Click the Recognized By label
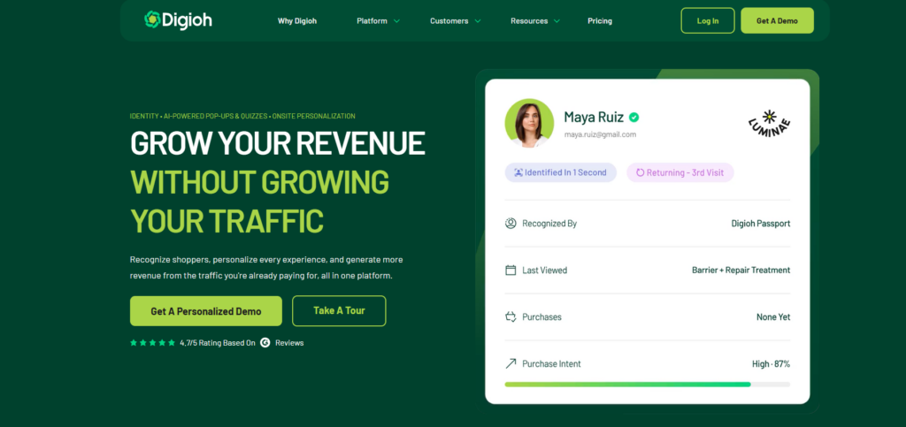 549,224
